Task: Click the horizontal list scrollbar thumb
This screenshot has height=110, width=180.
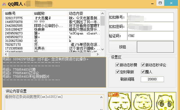Action: (x=50, y=54)
